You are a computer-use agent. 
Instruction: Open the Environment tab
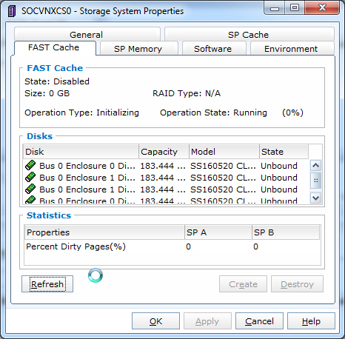pos(292,48)
